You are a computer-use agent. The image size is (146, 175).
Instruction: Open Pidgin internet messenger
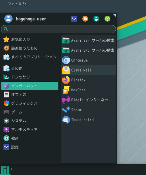tap(88, 100)
